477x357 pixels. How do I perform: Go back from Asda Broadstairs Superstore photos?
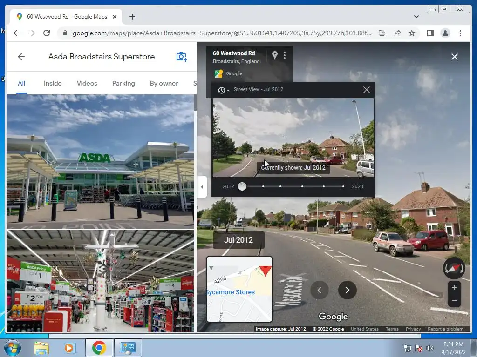tap(21, 56)
